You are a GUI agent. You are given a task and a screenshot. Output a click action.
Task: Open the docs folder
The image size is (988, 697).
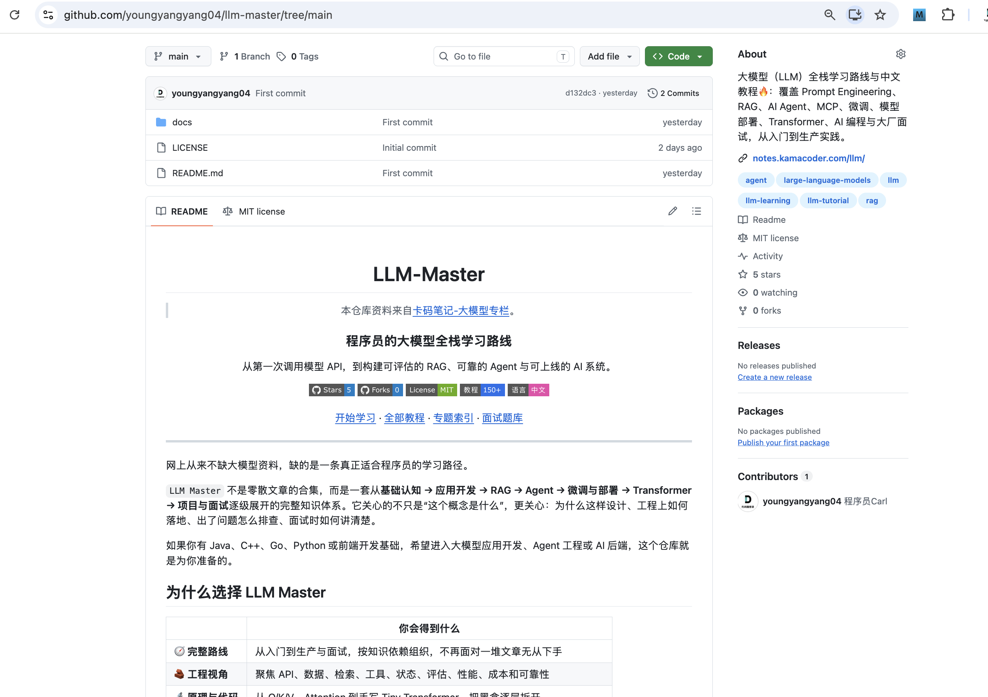click(182, 122)
